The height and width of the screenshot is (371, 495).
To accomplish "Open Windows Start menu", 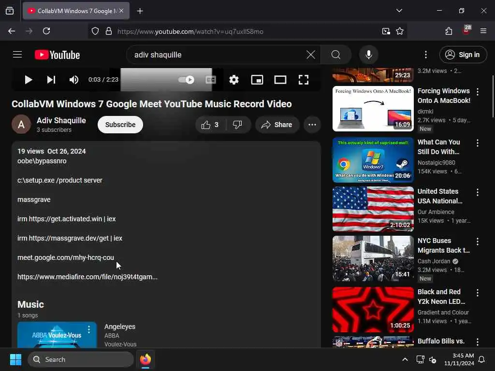I will [15, 359].
